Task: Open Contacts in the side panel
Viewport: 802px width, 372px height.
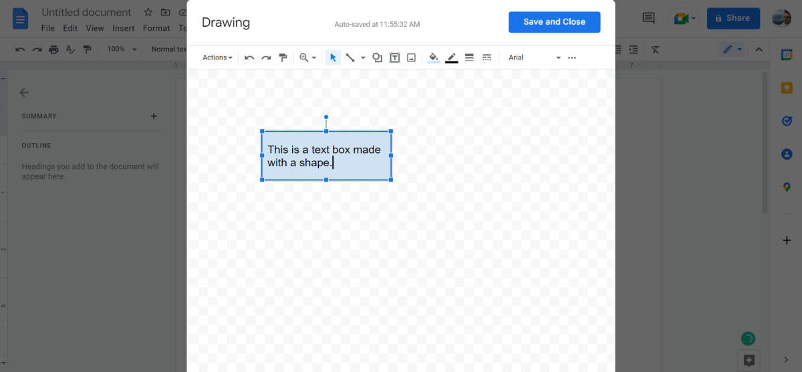Action: pos(787,154)
